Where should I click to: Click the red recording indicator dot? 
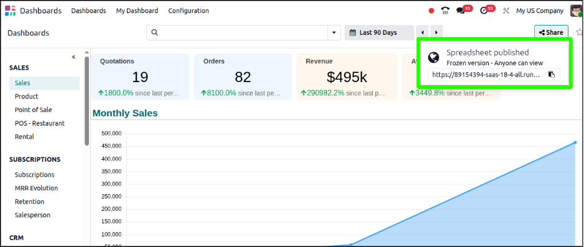click(431, 11)
